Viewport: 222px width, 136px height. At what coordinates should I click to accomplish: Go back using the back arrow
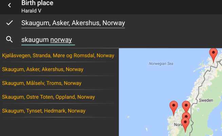coord(10,5)
